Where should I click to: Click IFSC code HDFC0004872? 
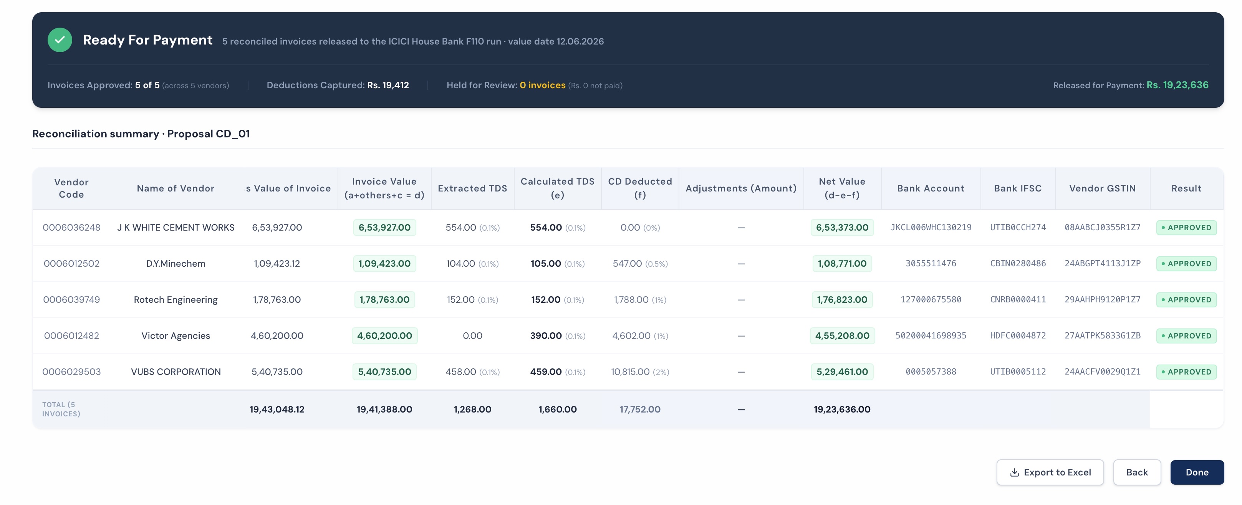(1018, 336)
